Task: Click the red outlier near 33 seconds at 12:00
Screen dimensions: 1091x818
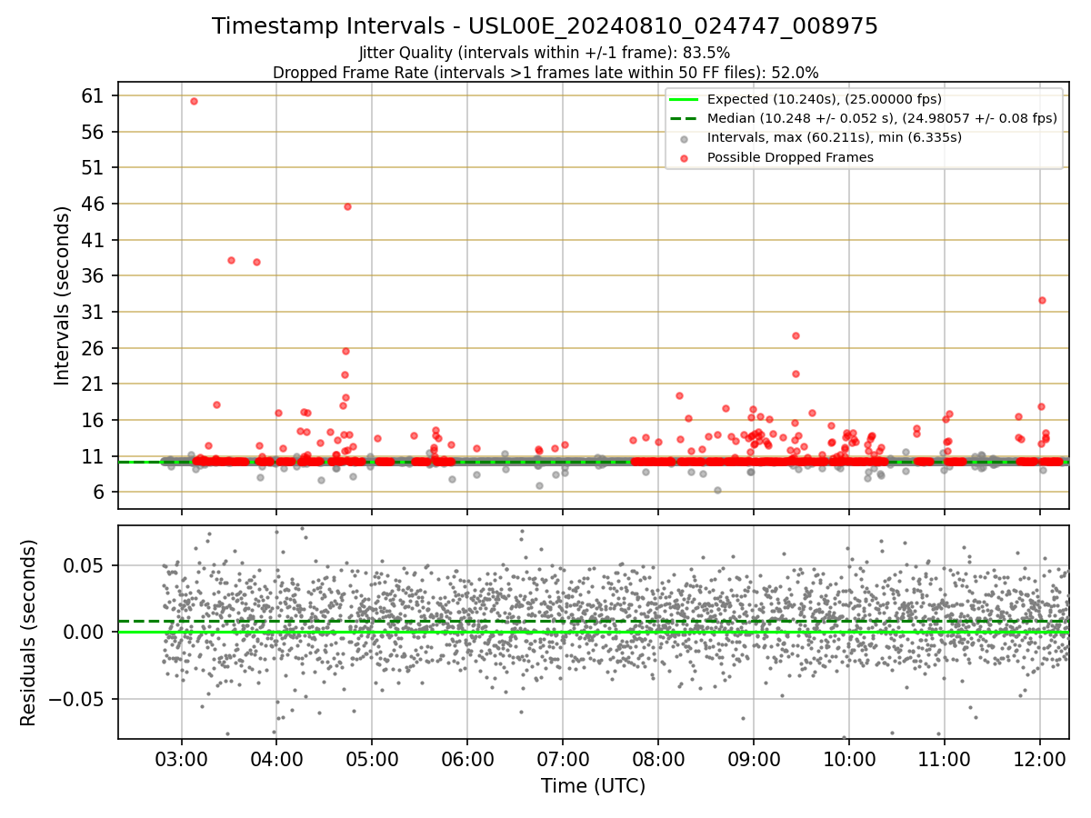Action: pyautogui.click(x=1042, y=300)
